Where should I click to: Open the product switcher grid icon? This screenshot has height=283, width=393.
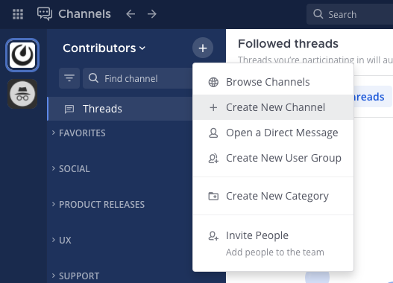(x=18, y=14)
